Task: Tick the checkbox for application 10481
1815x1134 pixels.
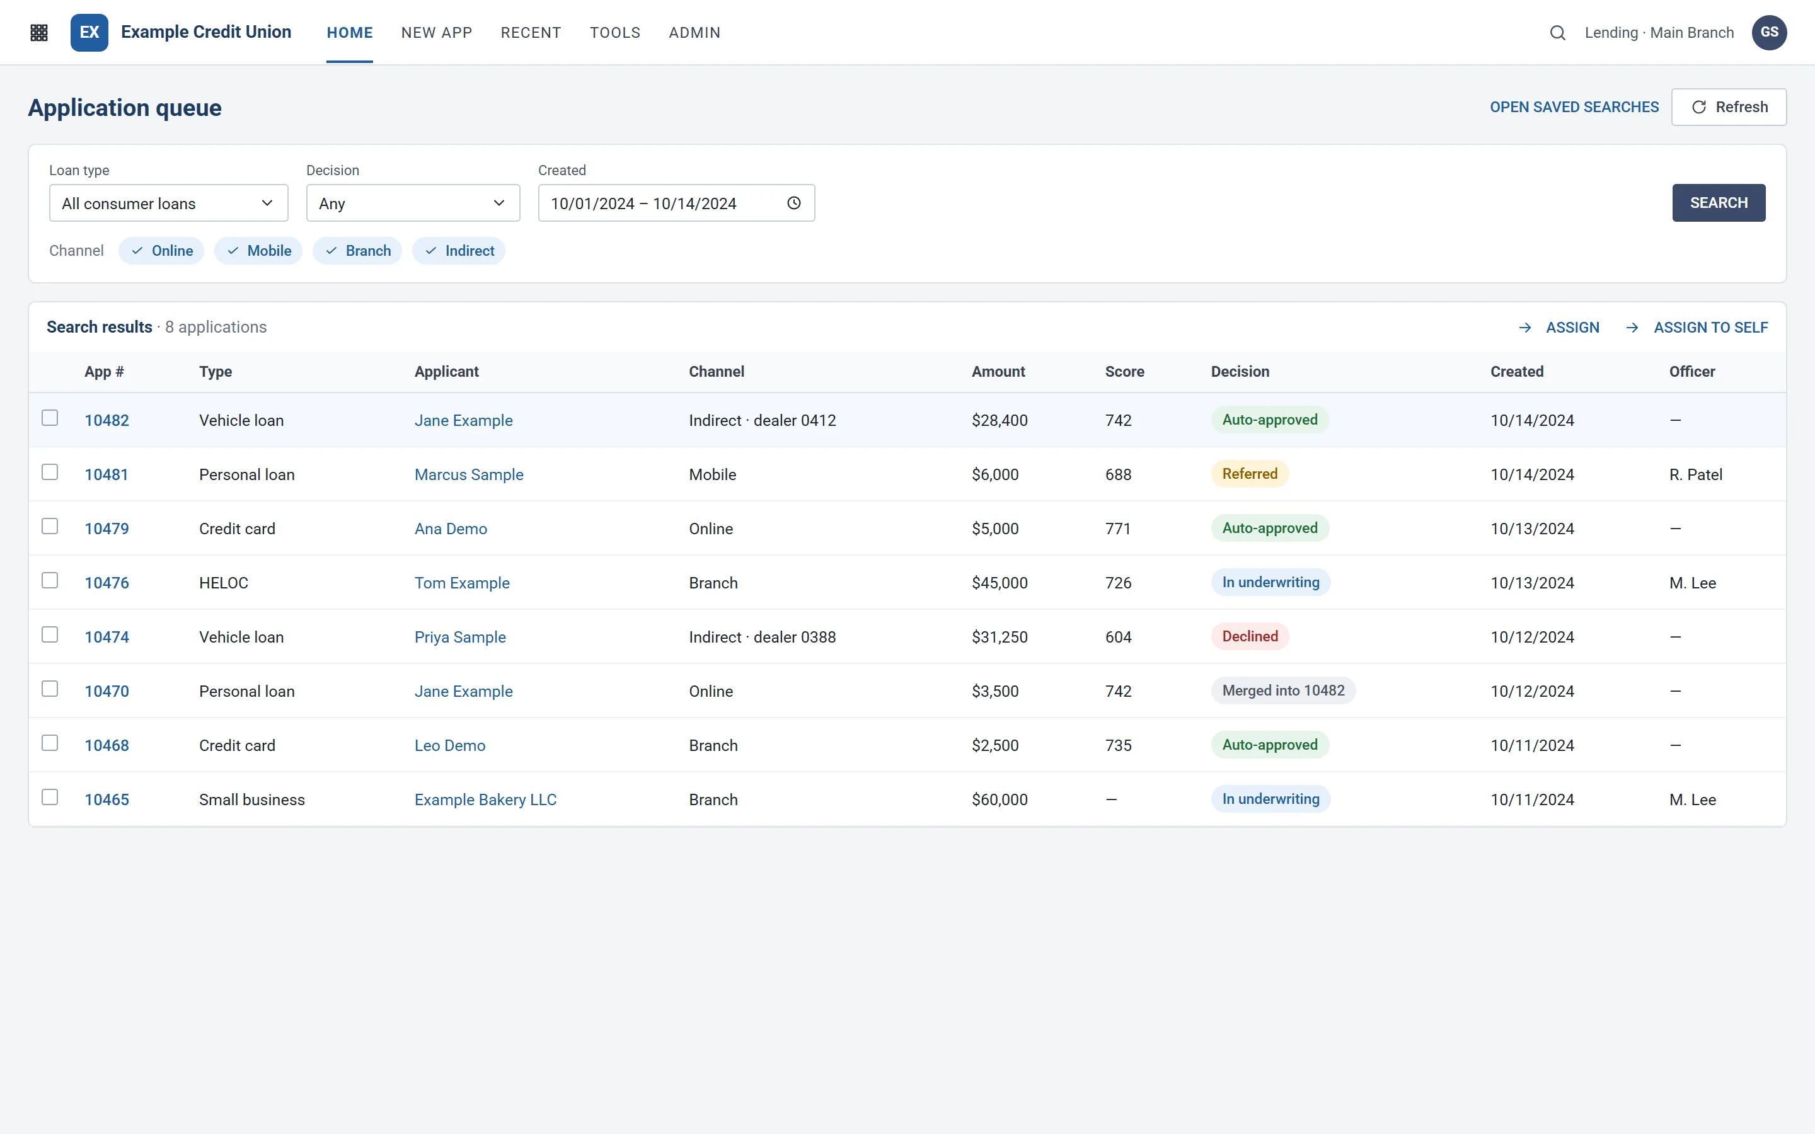Action: pyautogui.click(x=50, y=472)
